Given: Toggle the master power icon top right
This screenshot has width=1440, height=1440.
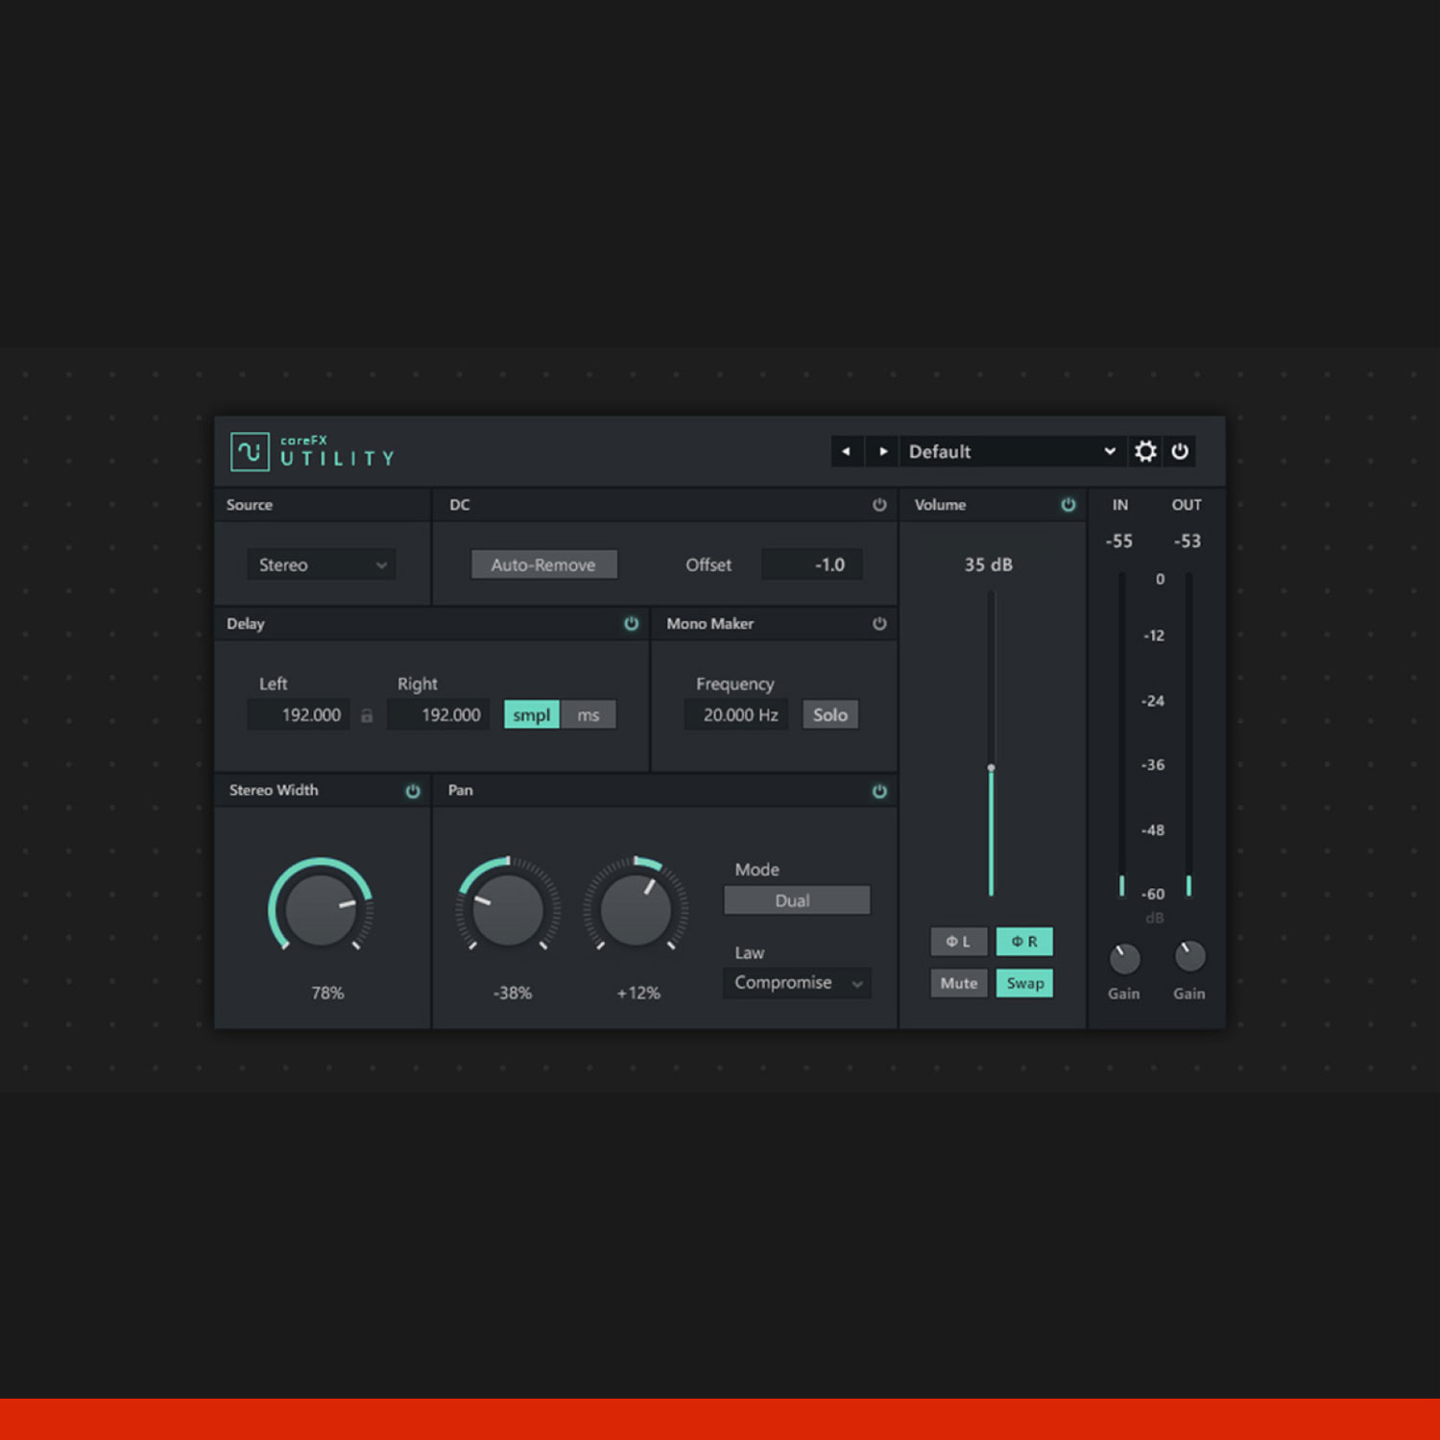Looking at the screenshot, I should tap(1180, 451).
